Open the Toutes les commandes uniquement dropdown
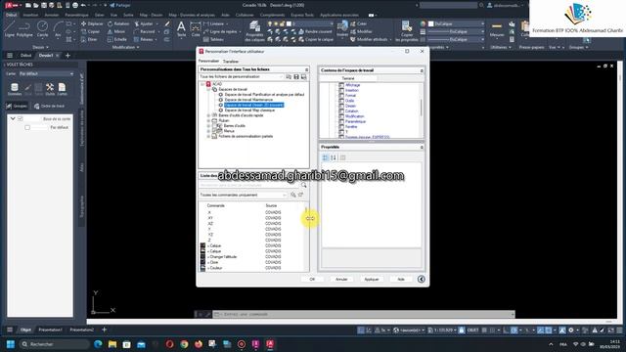The image size is (626, 352). click(x=243, y=195)
